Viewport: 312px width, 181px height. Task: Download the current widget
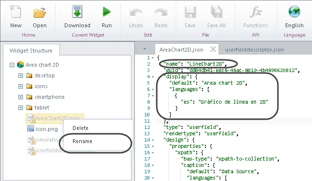point(77,12)
